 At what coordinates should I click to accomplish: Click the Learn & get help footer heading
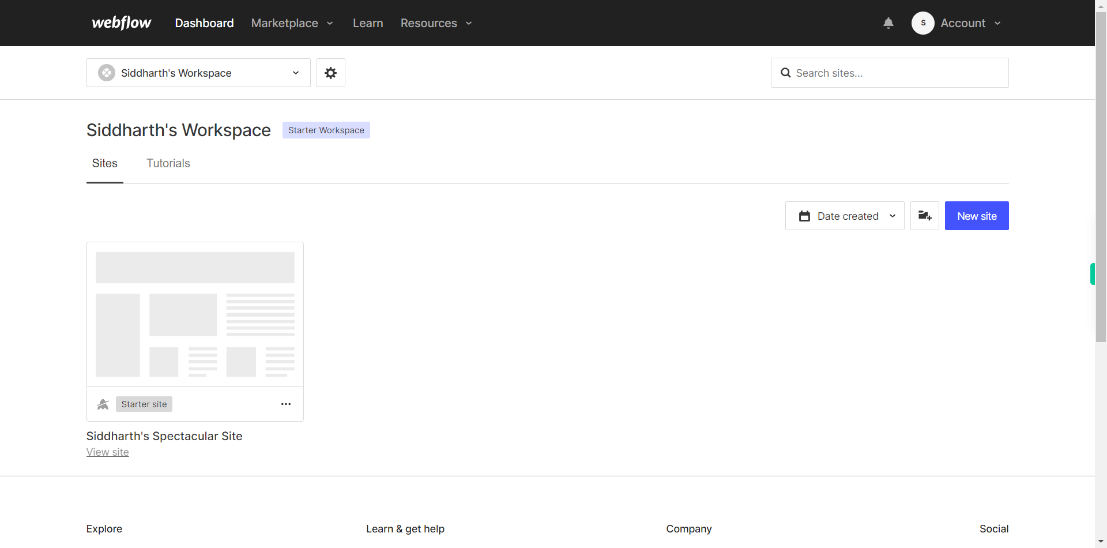pyautogui.click(x=405, y=529)
